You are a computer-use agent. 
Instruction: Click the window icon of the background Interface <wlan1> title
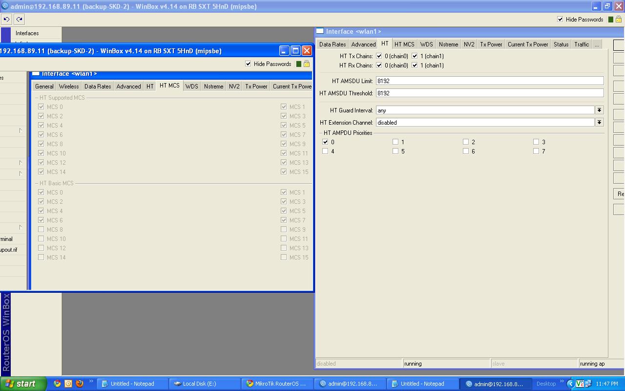click(320, 31)
